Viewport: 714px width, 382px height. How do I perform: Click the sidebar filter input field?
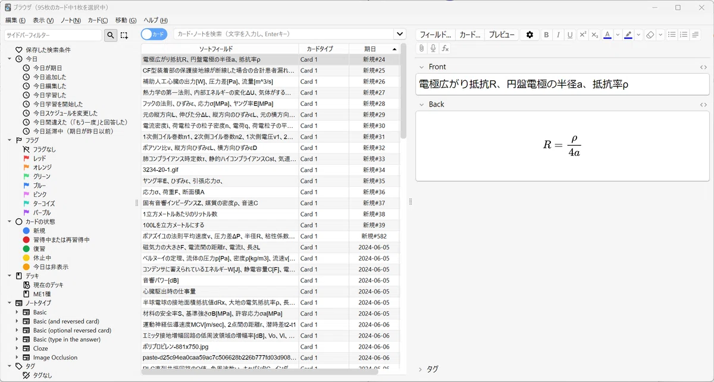click(x=54, y=35)
